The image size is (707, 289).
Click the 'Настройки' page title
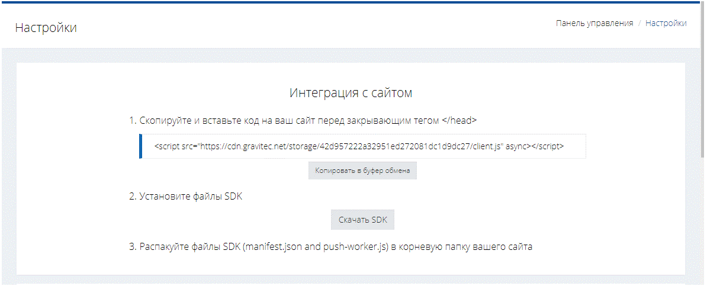point(46,27)
